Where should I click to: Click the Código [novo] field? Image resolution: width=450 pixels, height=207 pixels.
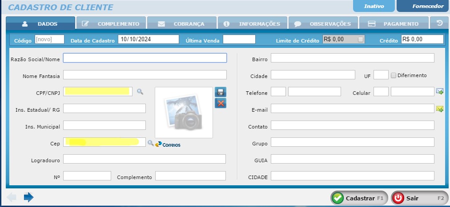[x=49, y=39]
